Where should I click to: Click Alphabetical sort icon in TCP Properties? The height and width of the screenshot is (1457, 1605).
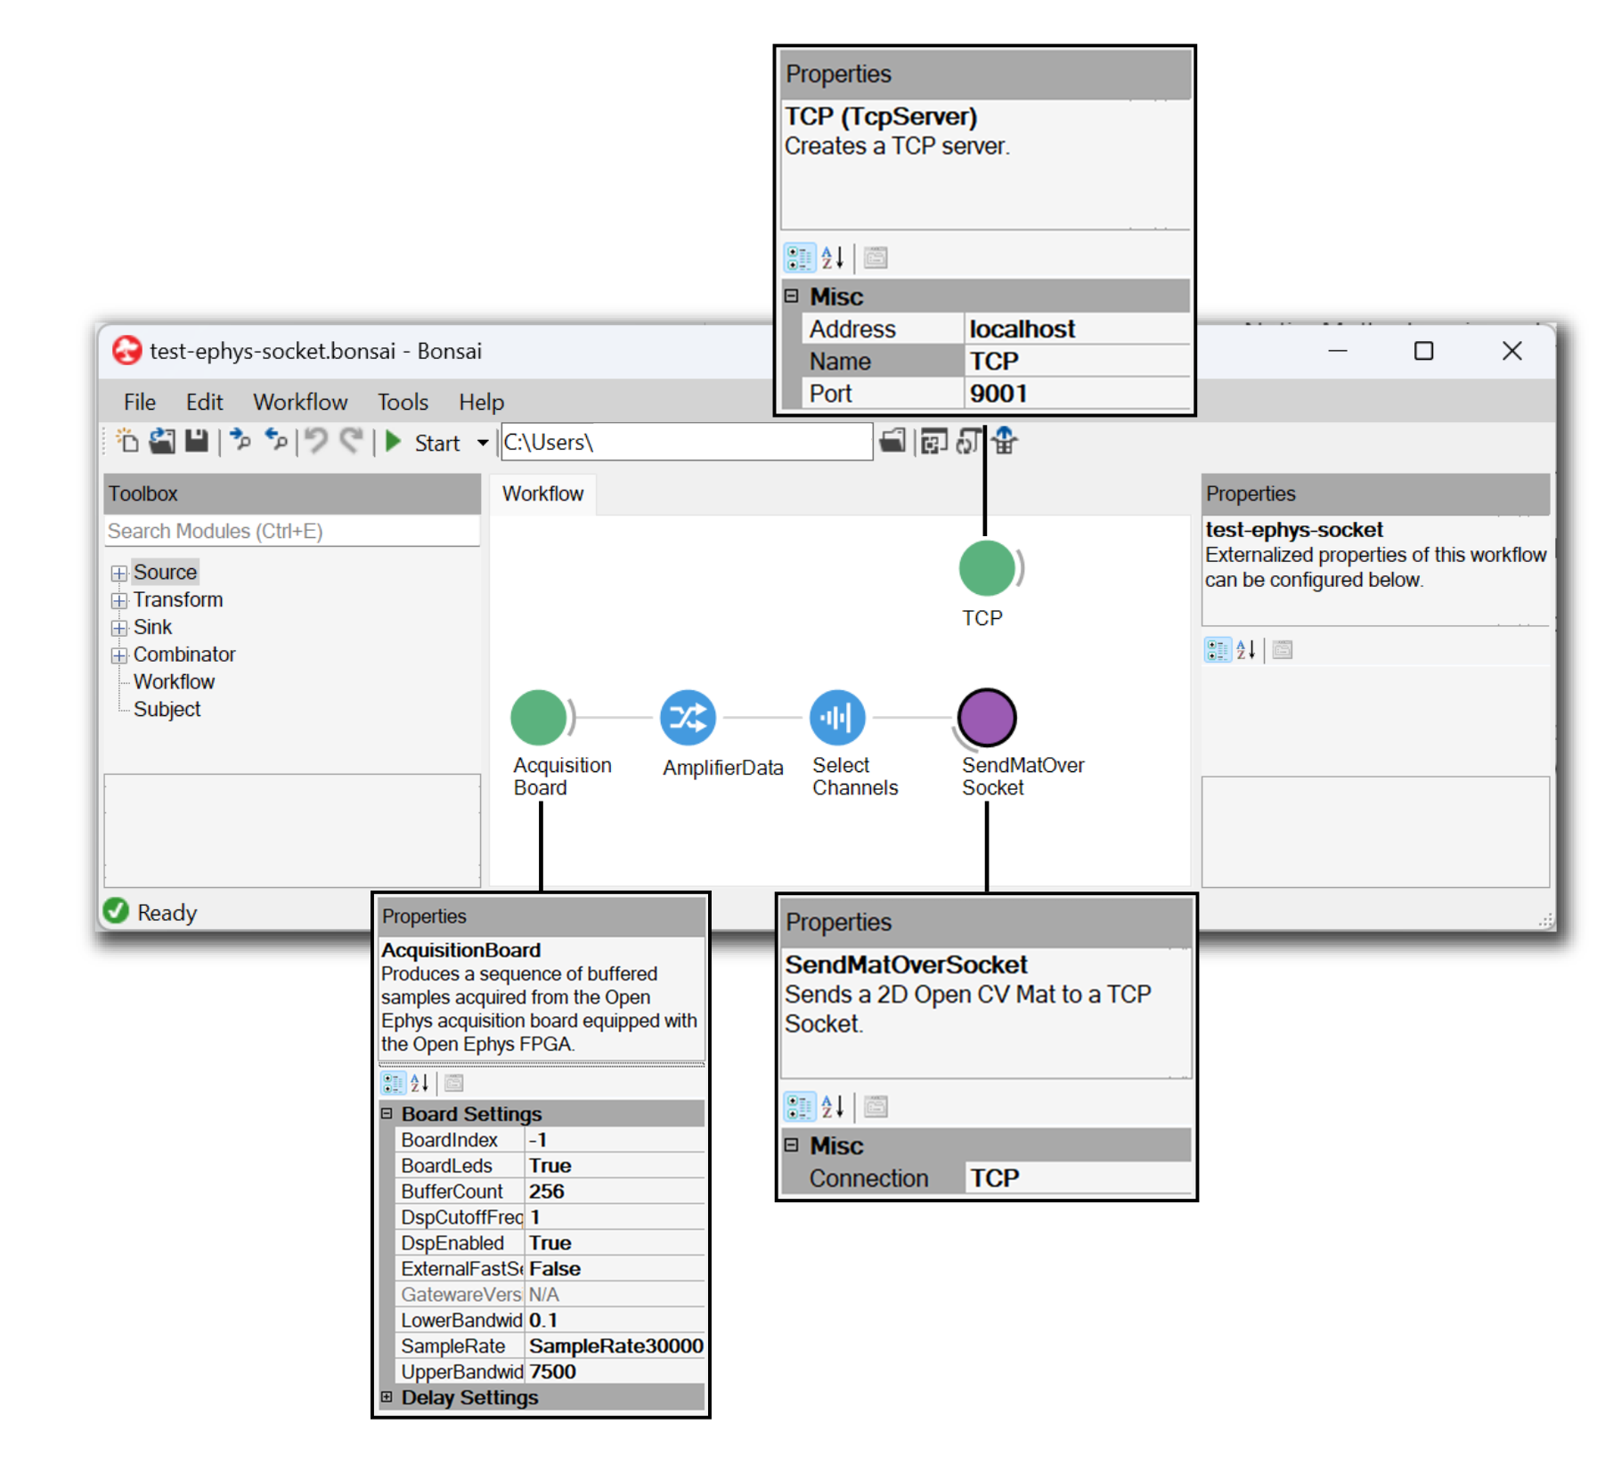(833, 258)
